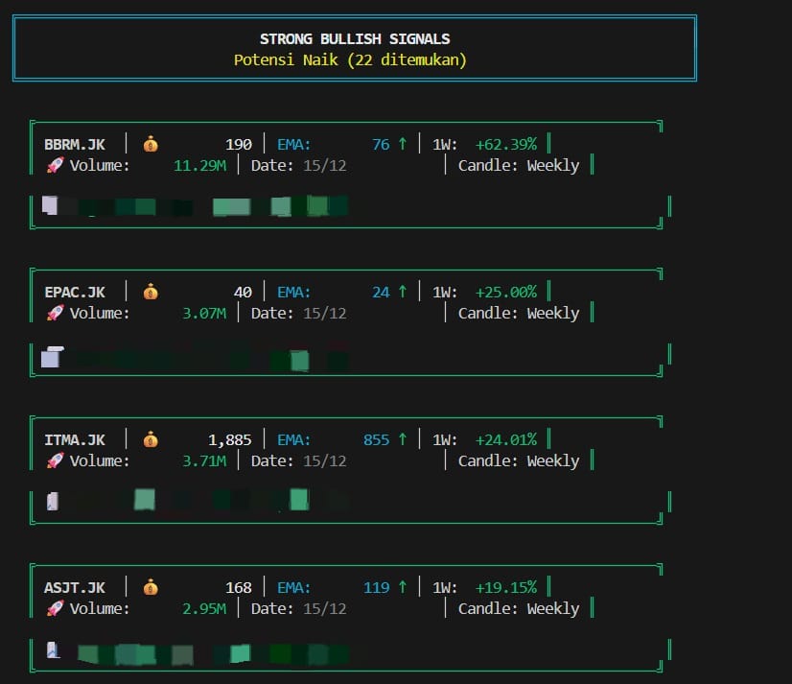
Task: Click the 'Date: 15/12' text in EPAC.JK card
Action: click(x=299, y=313)
